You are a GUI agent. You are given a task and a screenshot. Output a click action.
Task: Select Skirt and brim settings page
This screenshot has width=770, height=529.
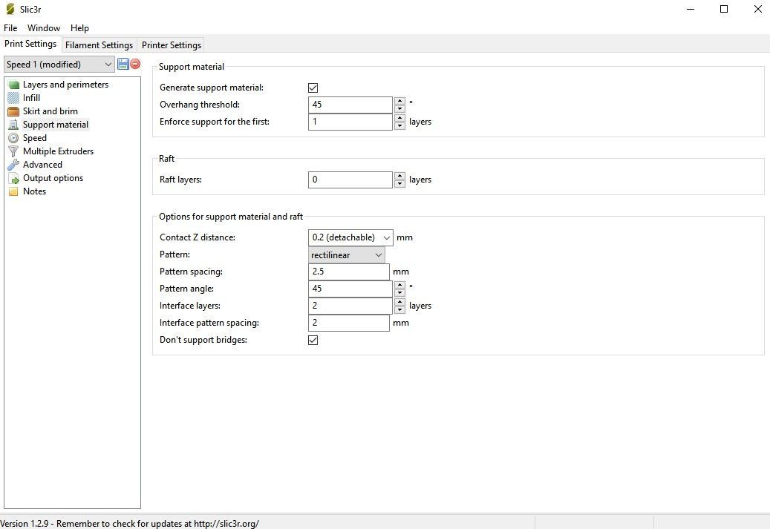pos(50,111)
